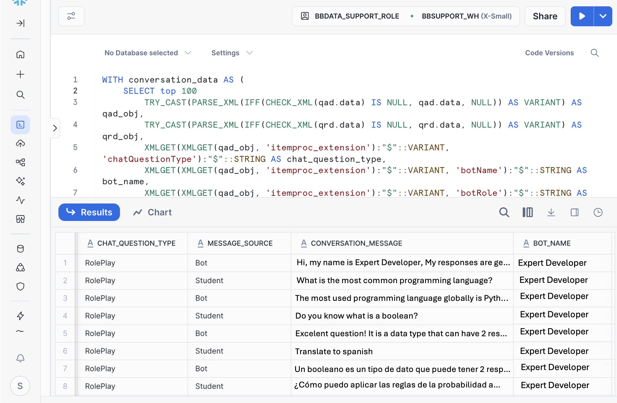
Task: Download results icon
Action: point(551,212)
